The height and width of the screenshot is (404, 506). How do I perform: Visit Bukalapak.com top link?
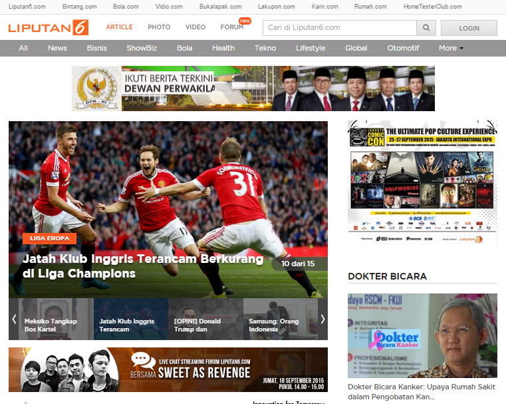220,7
